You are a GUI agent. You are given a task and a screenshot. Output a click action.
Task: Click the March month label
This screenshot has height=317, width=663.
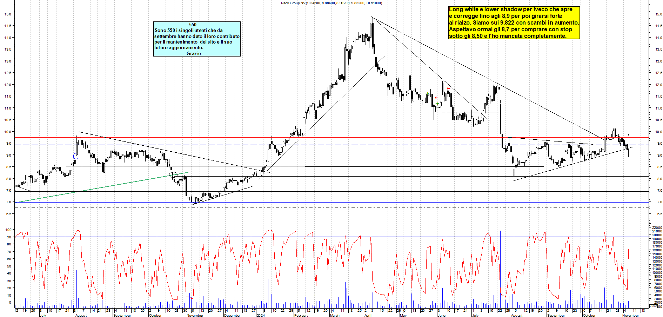(x=335, y=315)
